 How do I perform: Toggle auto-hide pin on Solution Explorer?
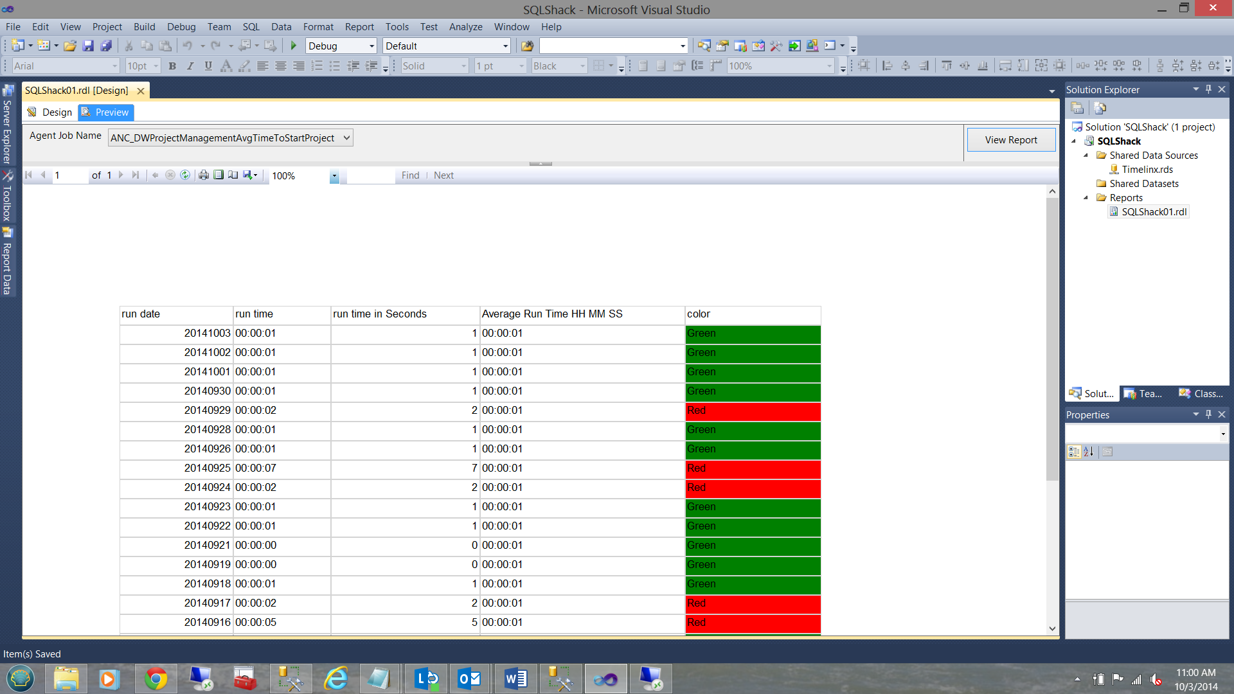coord(1208,89)
